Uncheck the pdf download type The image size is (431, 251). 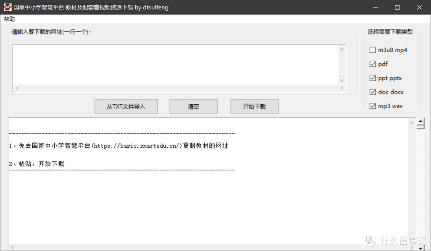372,64
